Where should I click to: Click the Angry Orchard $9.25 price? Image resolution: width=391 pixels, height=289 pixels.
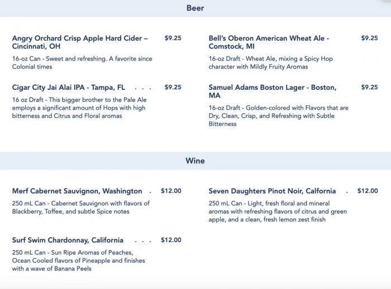click(x=173, y=38)
